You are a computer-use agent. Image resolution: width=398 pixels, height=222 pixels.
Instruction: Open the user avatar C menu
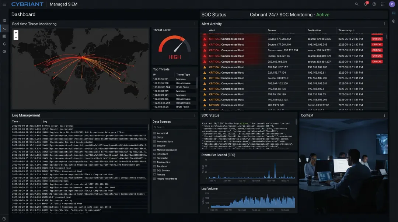click(392, 4)
